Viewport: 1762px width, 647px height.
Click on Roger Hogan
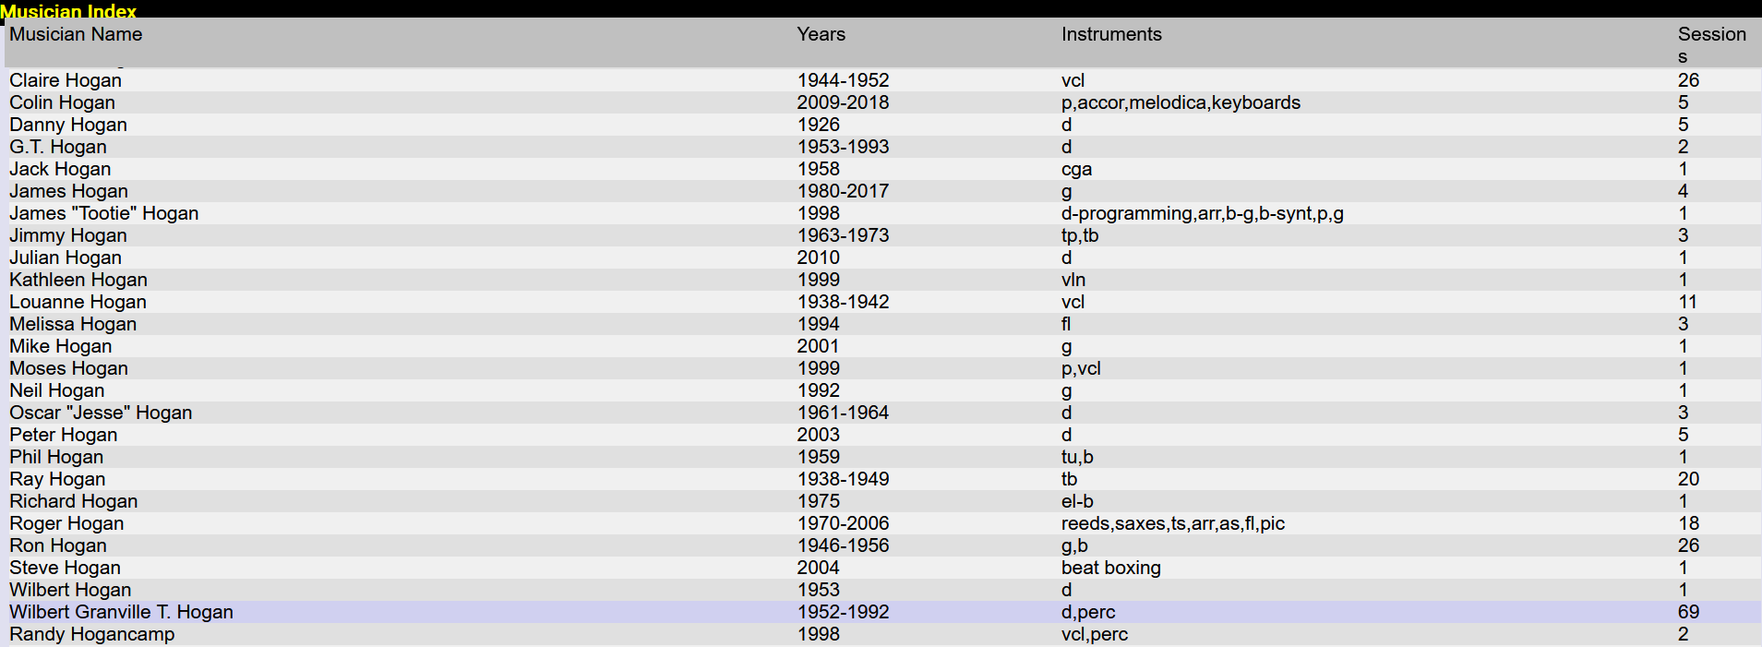(66, 523)
